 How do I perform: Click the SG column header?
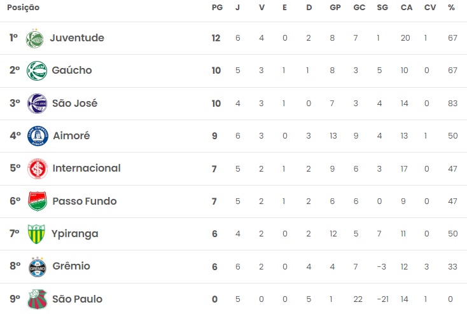point(382,8)
